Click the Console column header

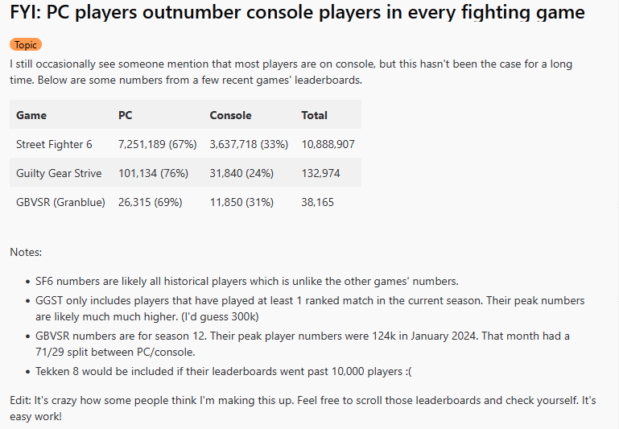tap(230, 115)
